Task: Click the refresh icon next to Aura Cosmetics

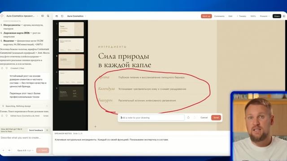Action: pyautogui.click(x=62, y=16)
